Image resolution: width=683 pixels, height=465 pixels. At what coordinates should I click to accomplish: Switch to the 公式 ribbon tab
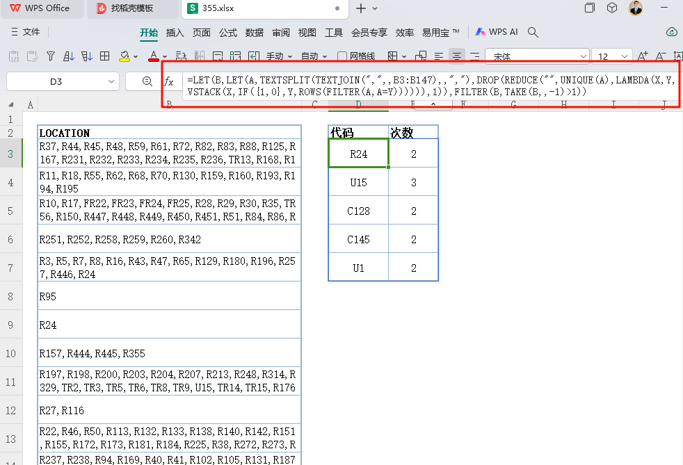point(228,33)
